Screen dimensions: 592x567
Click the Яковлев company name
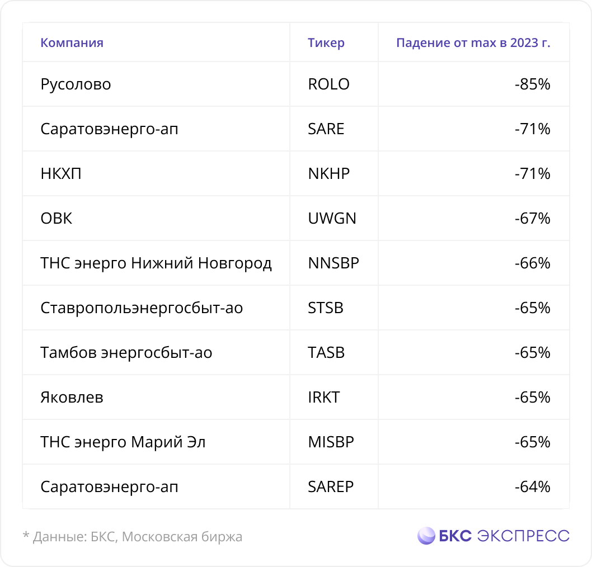tap(72, 397)
